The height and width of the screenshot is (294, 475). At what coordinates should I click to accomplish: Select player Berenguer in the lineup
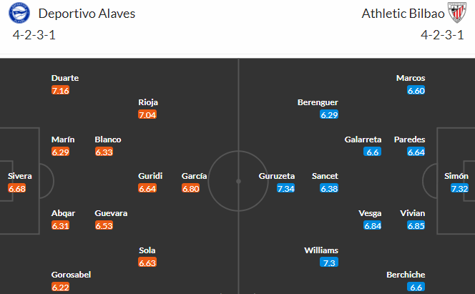tap(318, 102)
